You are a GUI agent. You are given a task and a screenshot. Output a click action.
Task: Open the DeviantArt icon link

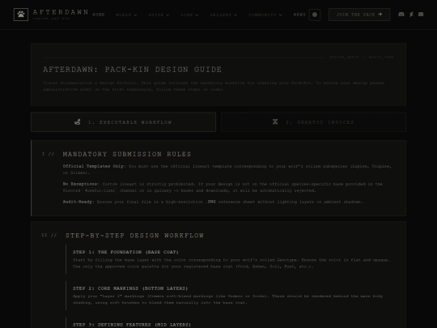(411, 15)
